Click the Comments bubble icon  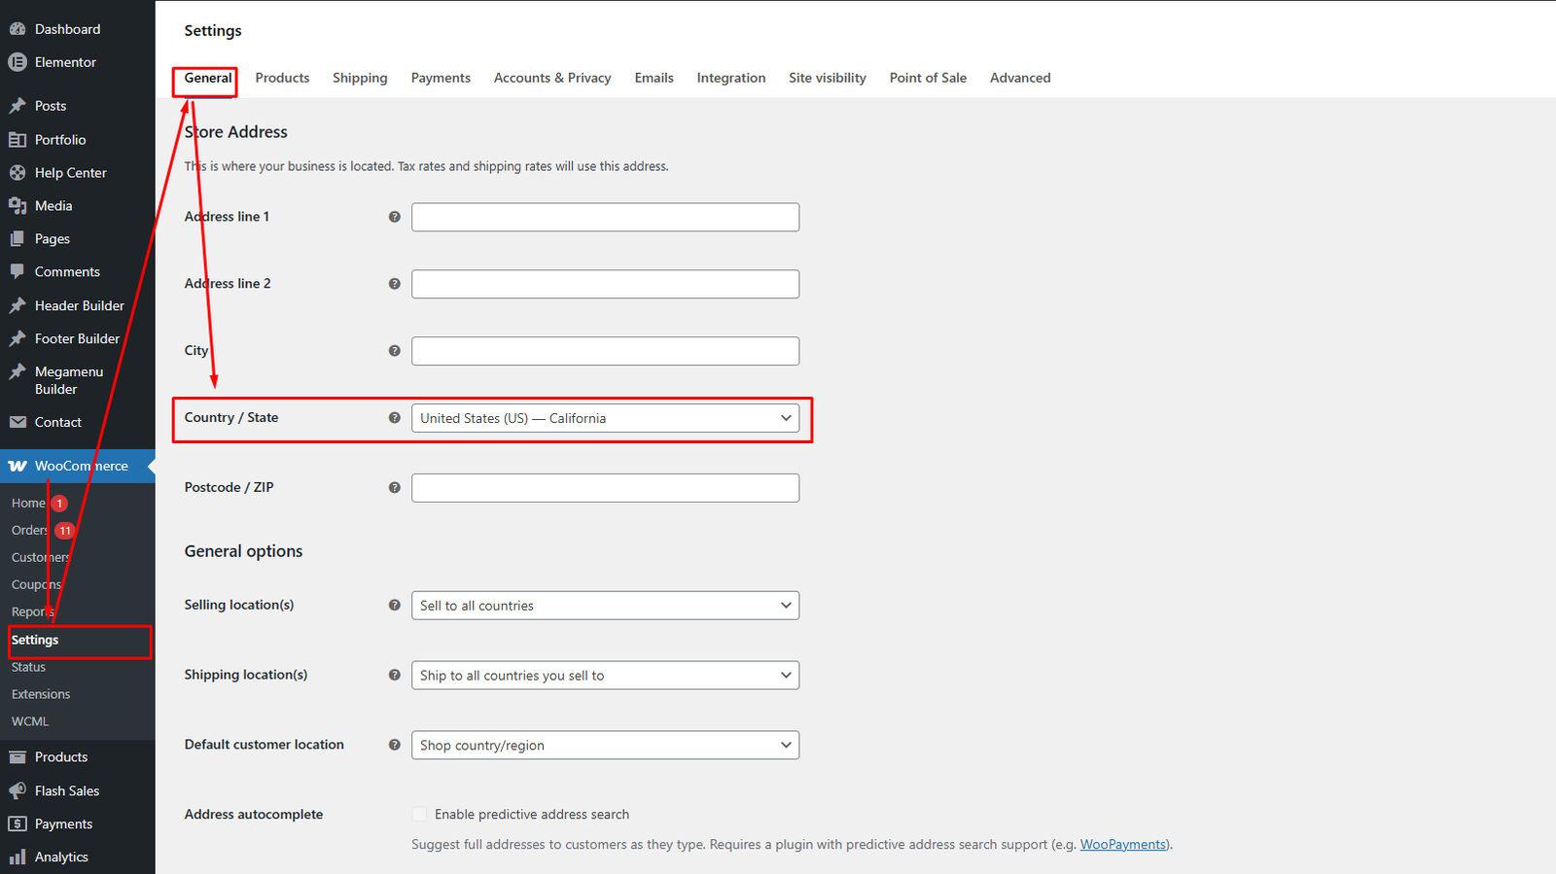tap(18, 272)
